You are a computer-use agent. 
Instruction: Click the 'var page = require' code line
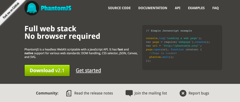coord(178,42)
